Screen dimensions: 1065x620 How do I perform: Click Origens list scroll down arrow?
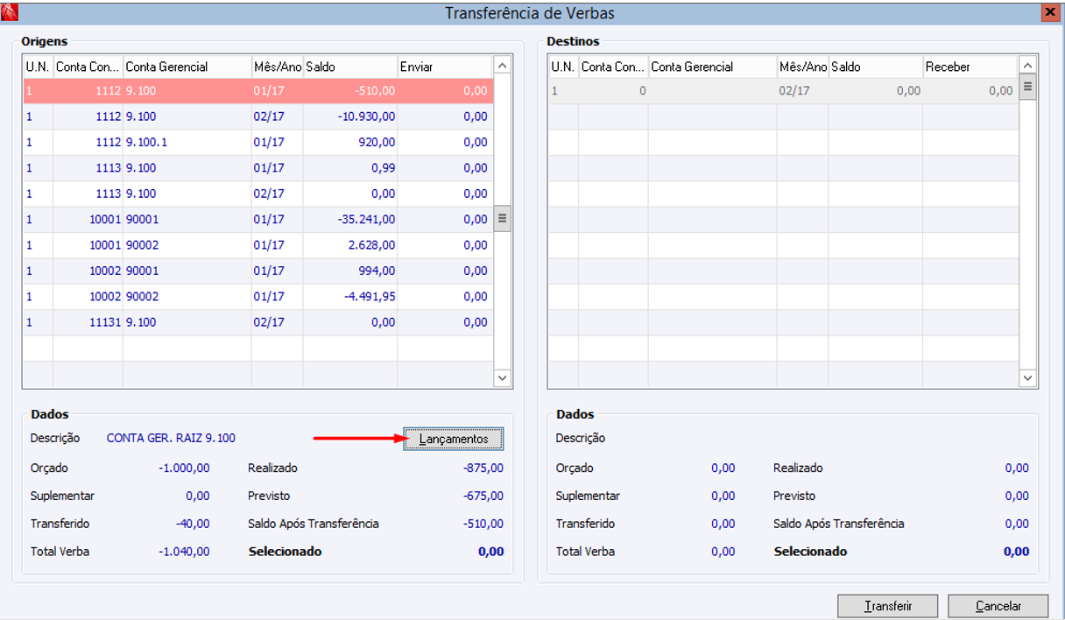(503, 378)
